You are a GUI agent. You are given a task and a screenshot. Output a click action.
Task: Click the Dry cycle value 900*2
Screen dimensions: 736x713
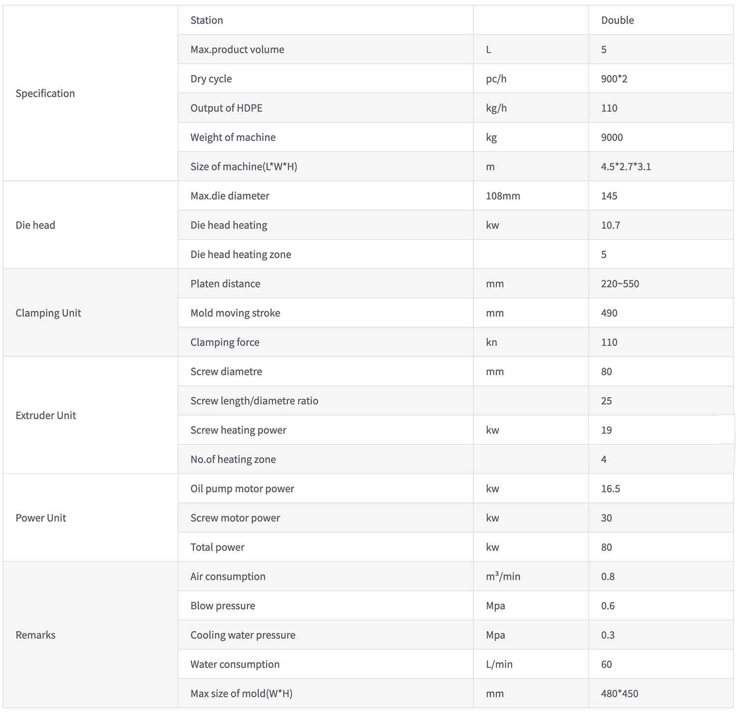pyautogui.click(x=614, y=79)
